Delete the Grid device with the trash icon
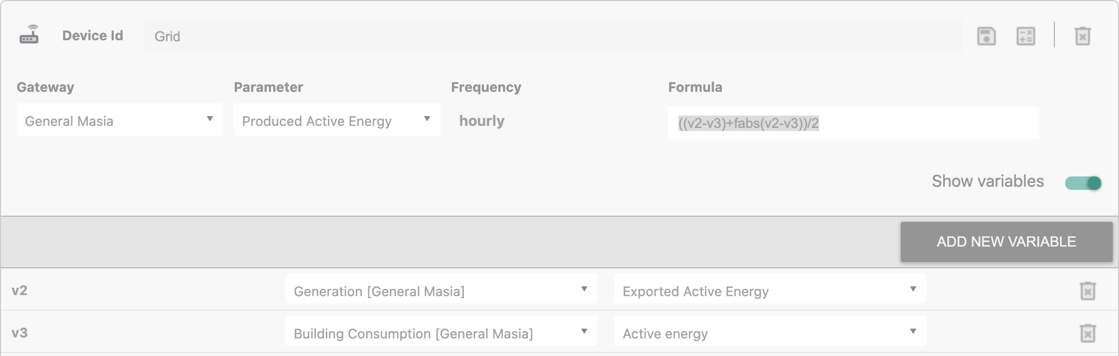Screen dimensions: 1119x356 pos(1082,36)
